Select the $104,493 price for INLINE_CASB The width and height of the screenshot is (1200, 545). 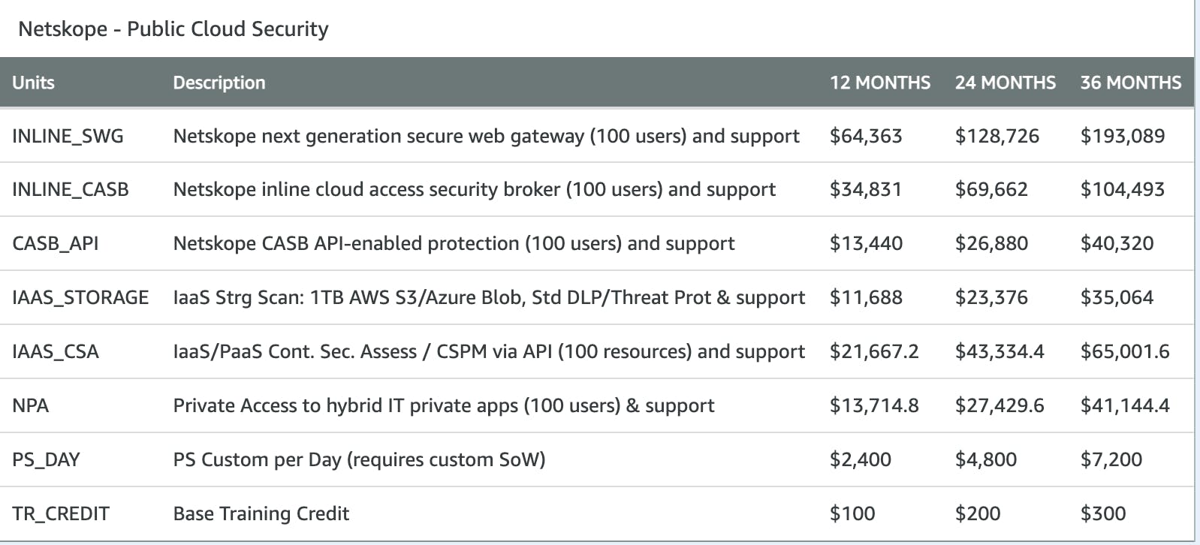1122,189
